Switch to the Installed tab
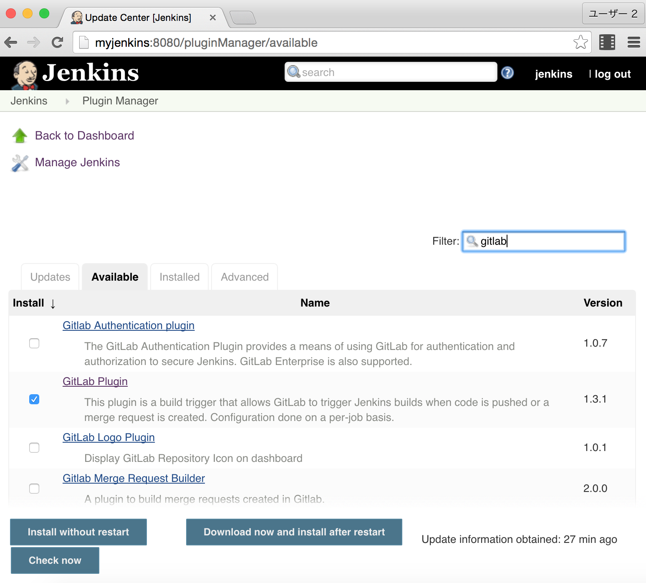The height and width of the screenshot is (583, 646). click(x=179, y=276)
